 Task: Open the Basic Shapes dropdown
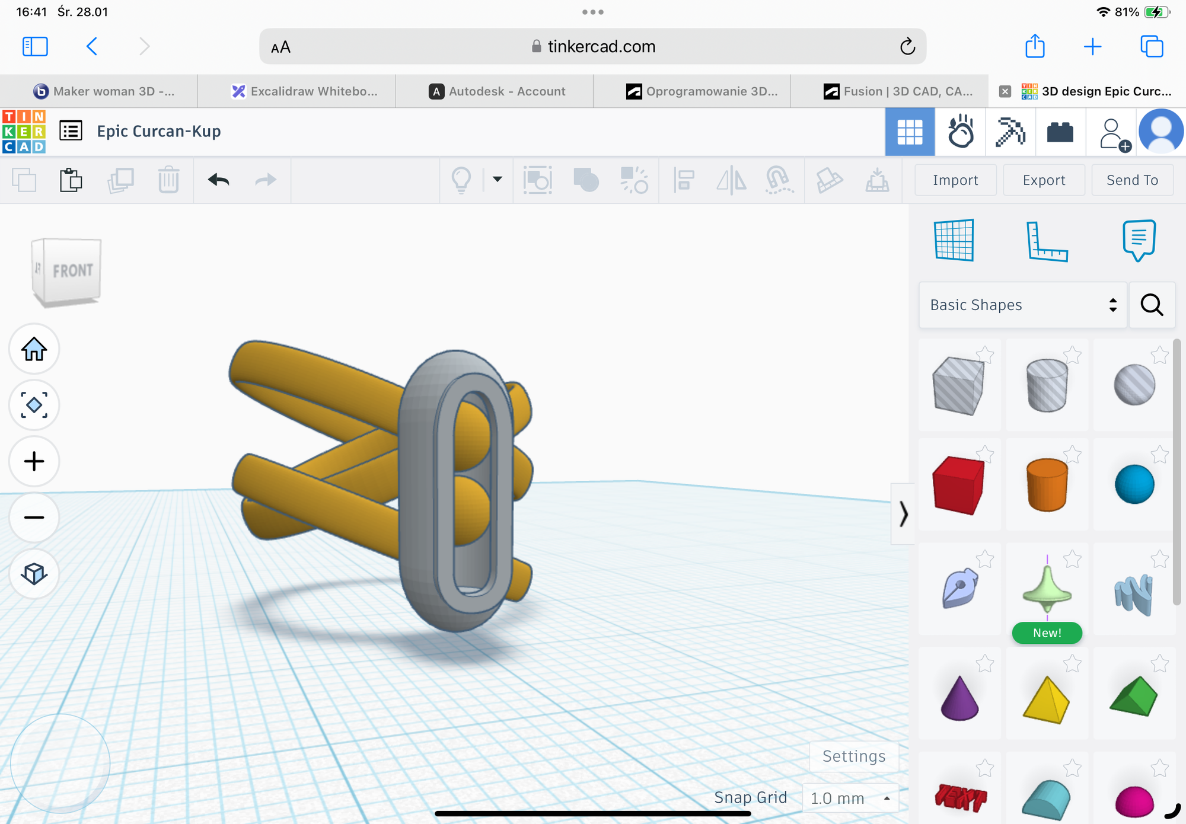point(1022,305)
